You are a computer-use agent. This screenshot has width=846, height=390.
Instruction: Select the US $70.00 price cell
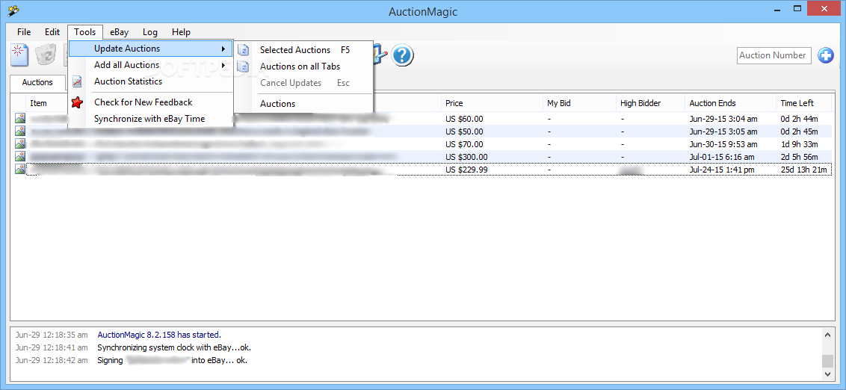pos(465,144)
